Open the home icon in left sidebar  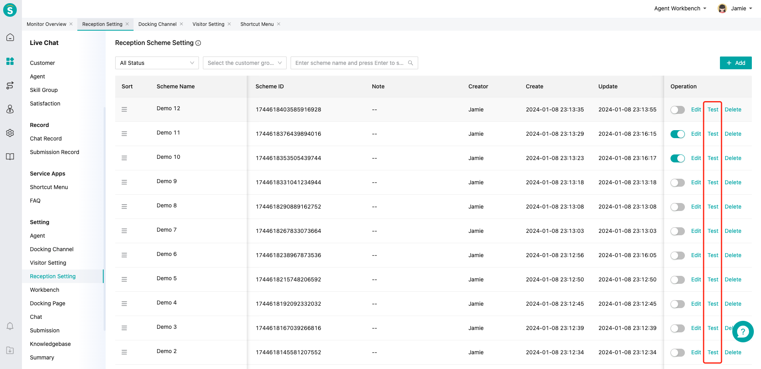coord(10,37)
